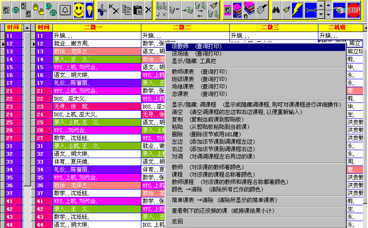The width and height of the screenshot is (368, 228).
Task: Click scroll-up arrow beside left 时间 column
Action: (x=27, y=28)
